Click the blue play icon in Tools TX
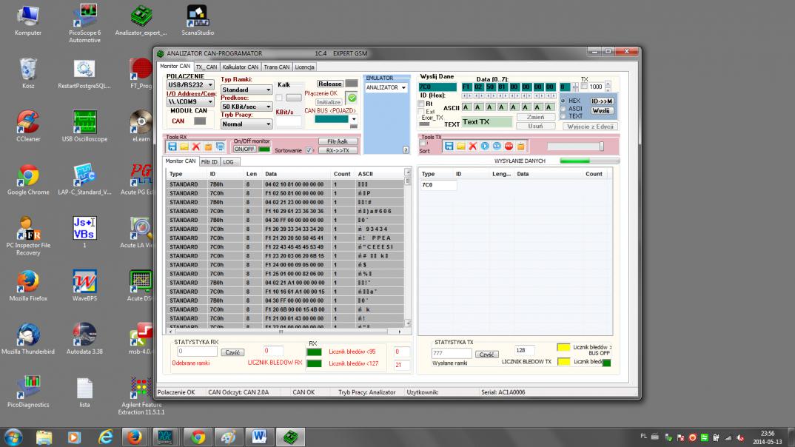The width and height of the screenshot is (795, 447). [x=485, y=147]
